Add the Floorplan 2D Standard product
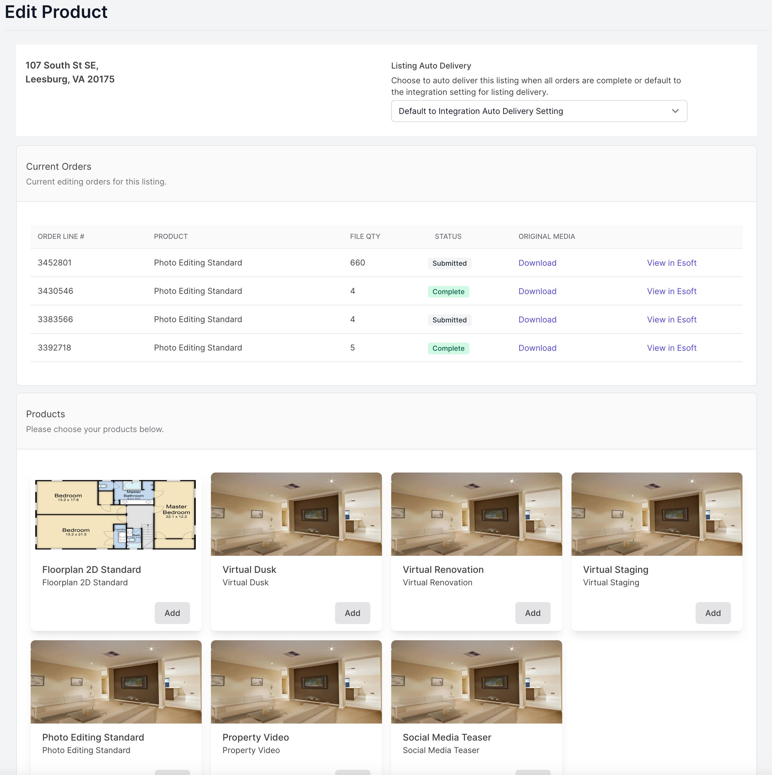The height and width of the screenshot is (775, 772). 172,613
